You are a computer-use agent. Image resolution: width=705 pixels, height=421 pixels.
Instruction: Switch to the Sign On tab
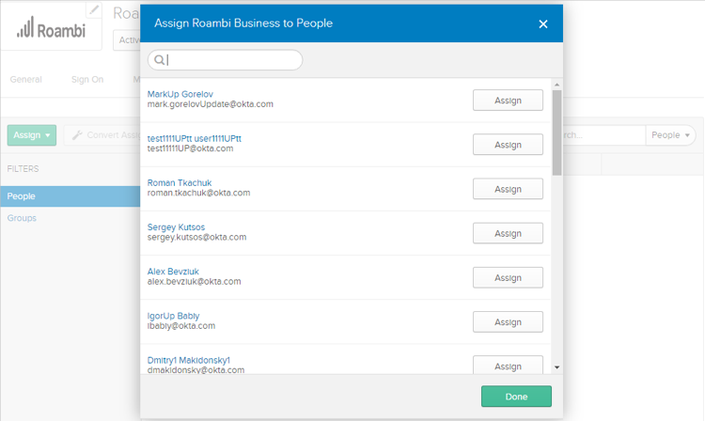(x=87, y=80)
